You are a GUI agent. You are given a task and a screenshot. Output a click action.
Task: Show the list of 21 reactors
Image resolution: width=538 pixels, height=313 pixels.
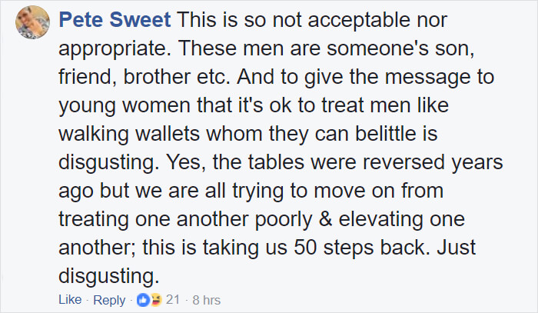point(172,300)
